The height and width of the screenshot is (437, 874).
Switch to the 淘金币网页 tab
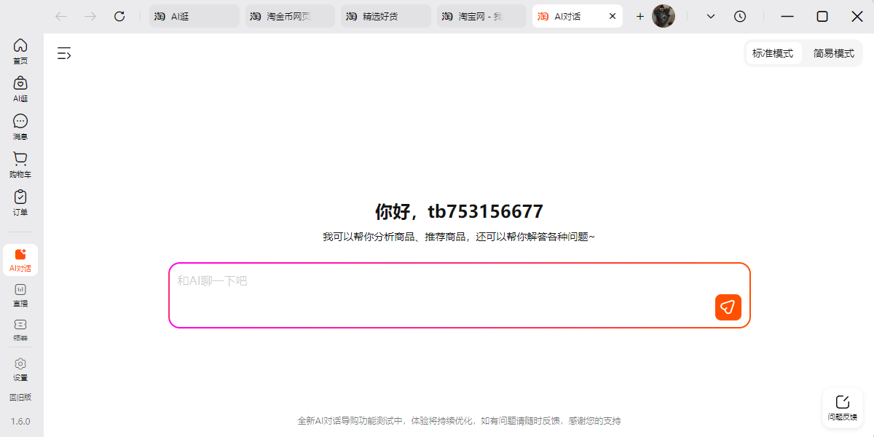click(289, 16)
